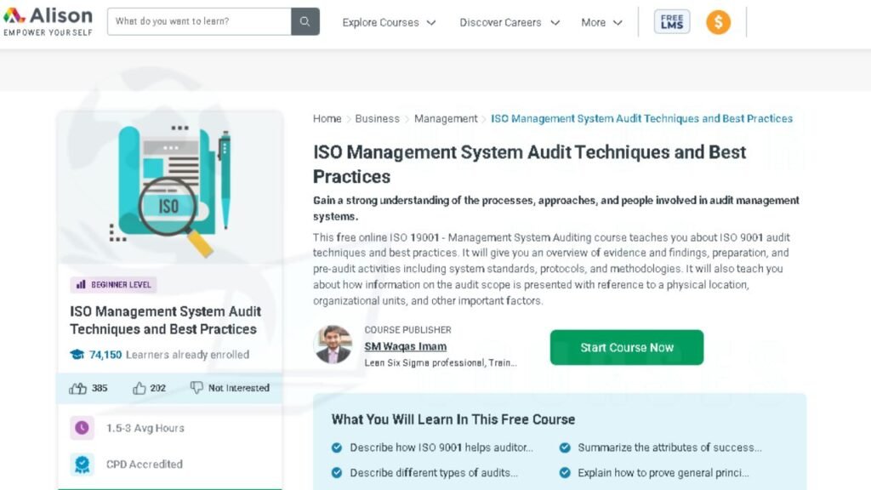The width and height of the screenshot is (871, 490).
Task: Click the Not Interested label
Action: tap(239, 388)
